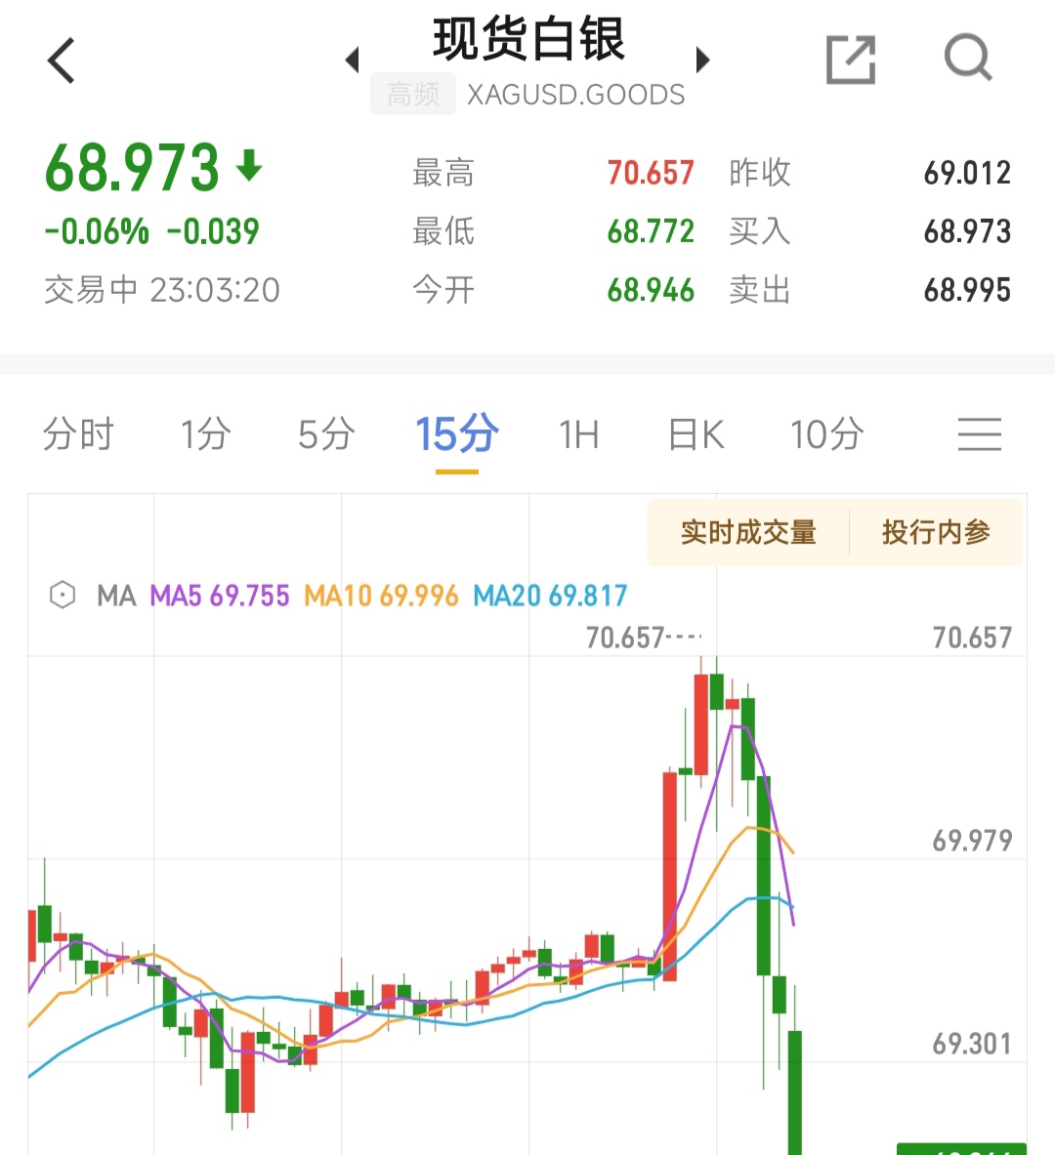This screenshot has height=1155, width=1055.
Task: Tap the 卖出 price 68.995
Action: coord(967,290)
